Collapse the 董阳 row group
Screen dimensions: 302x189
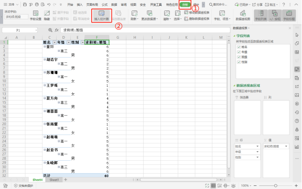pos(45,47)
